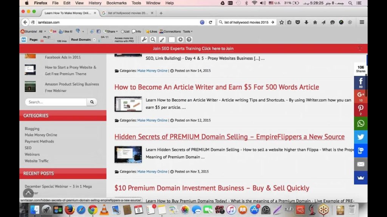Tweet the page using the Twitter button
Screen dimensions: 387x217
tap(361, 137)
